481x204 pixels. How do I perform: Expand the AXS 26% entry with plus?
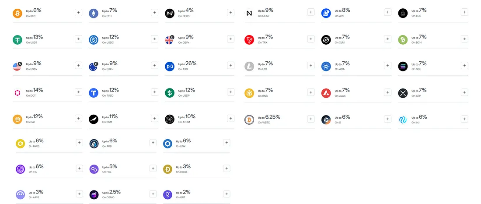tap(231, 65)
